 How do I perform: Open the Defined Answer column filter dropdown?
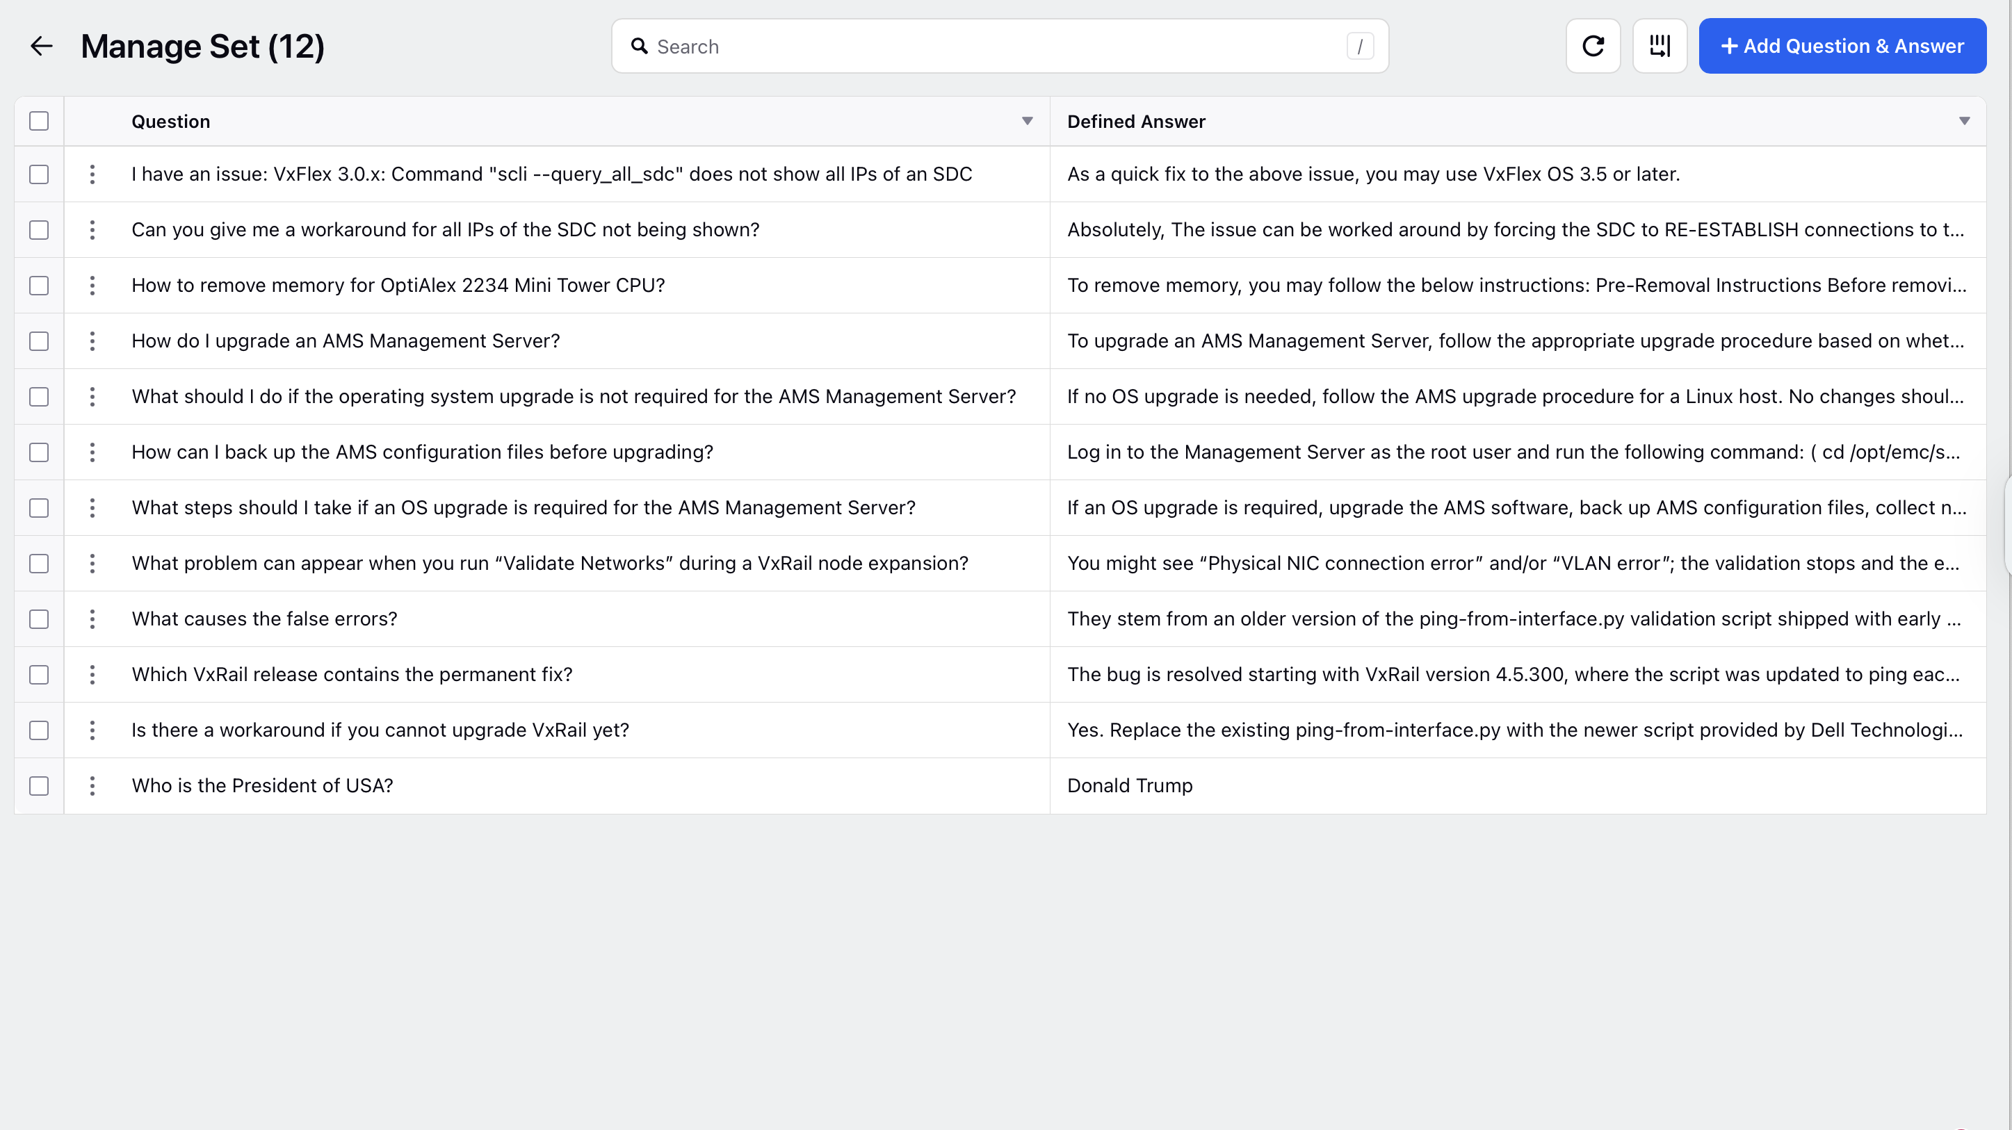[1963, 121]
